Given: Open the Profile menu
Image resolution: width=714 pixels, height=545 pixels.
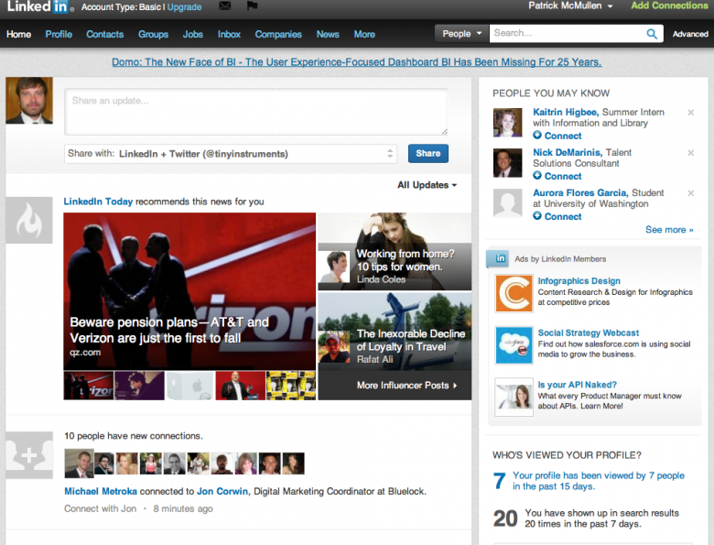Looking at the screenshot, I should pos(59,34).
